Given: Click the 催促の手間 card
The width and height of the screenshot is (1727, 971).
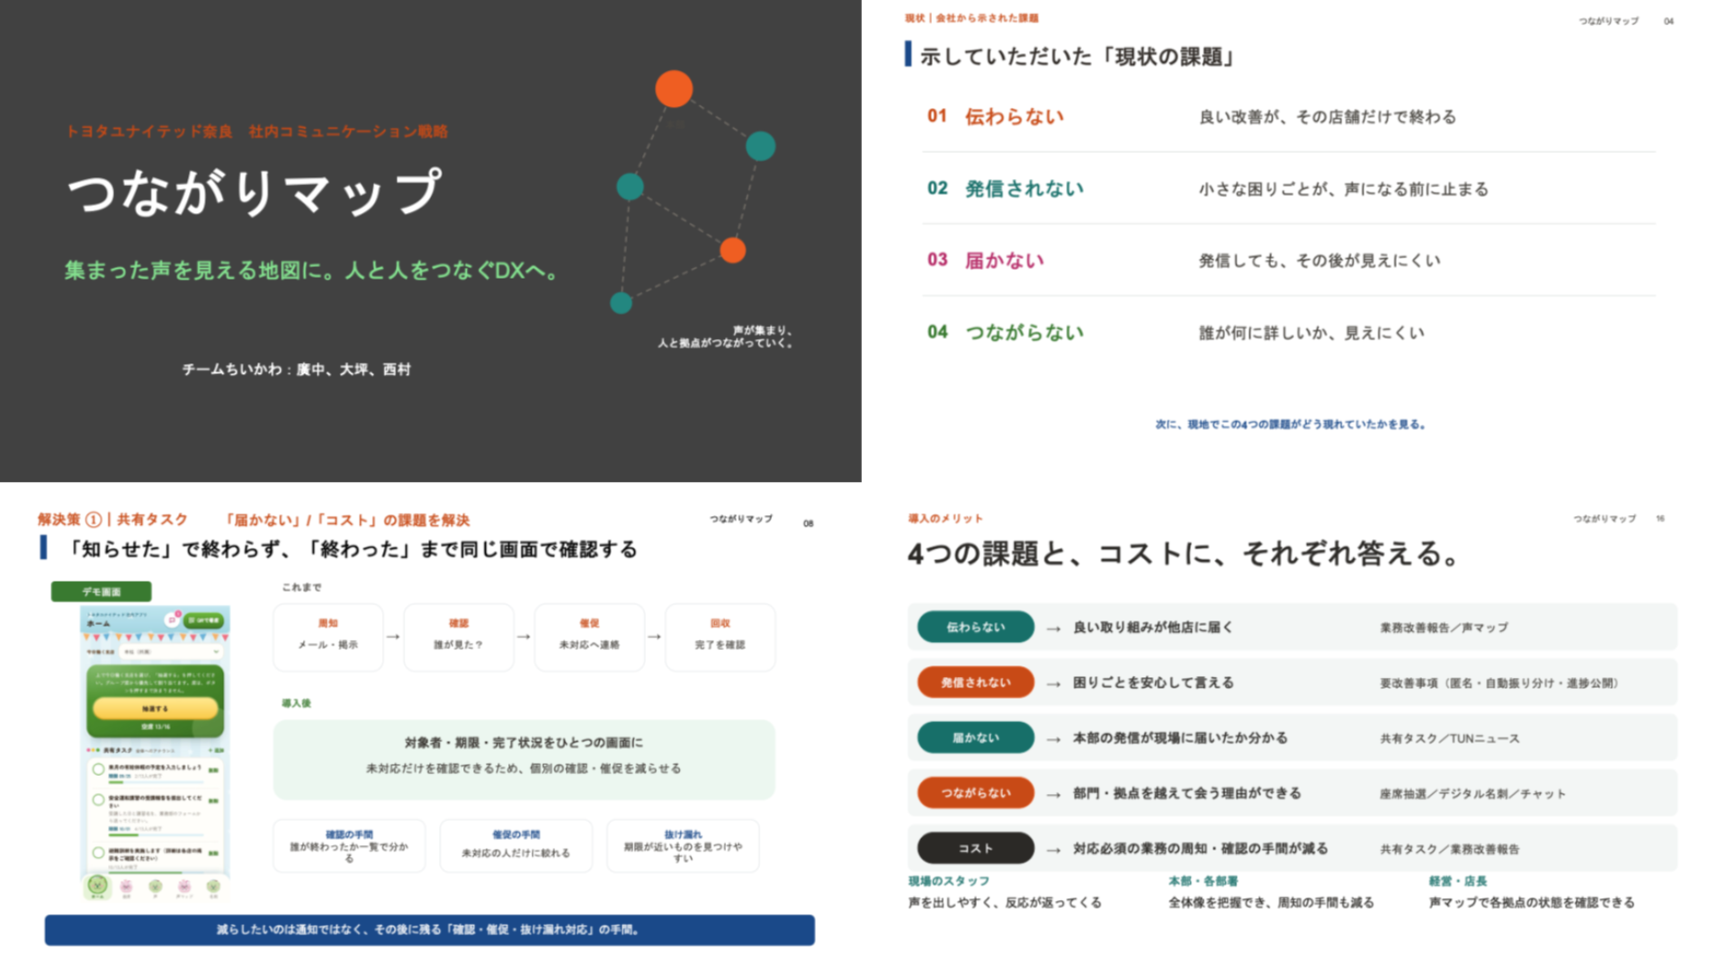Looking at the screenshot, I should 515,845.
